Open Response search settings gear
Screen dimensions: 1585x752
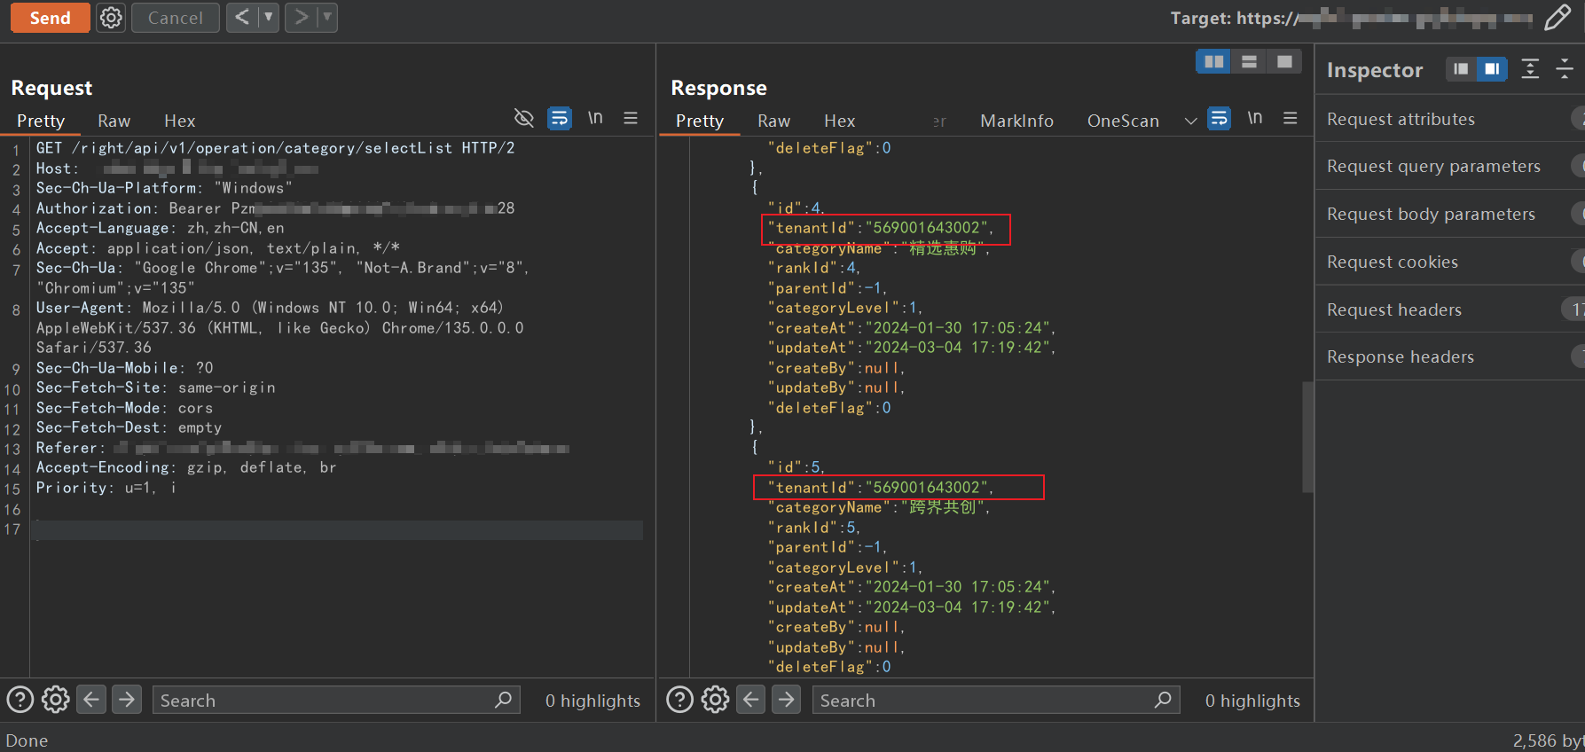point(716,700)
